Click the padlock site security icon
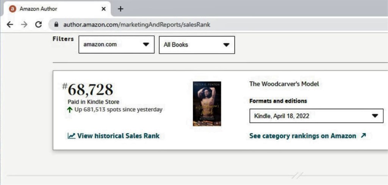 (x=57, y=25)
